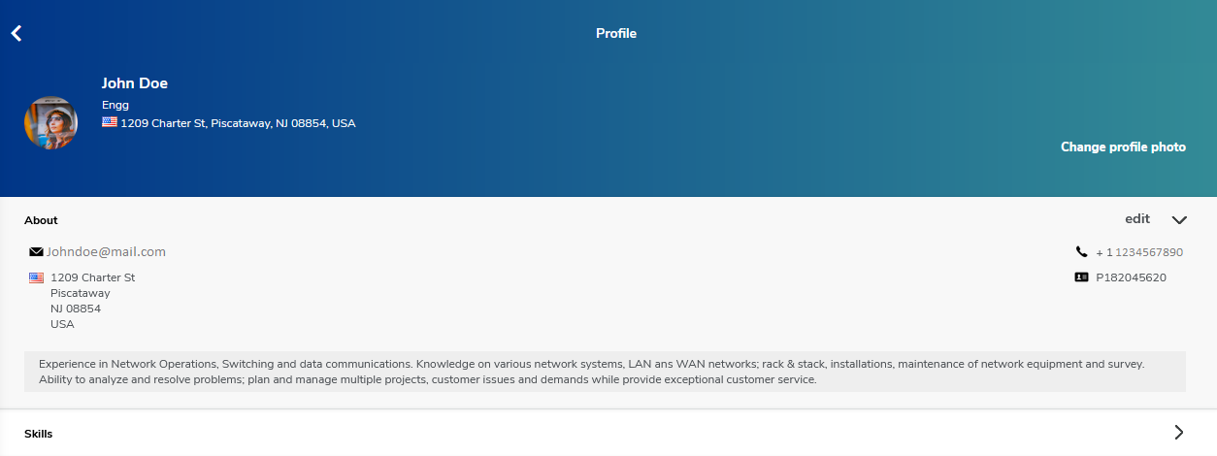
Task: Click the phone handset icon
Action: pos(1082,252)
